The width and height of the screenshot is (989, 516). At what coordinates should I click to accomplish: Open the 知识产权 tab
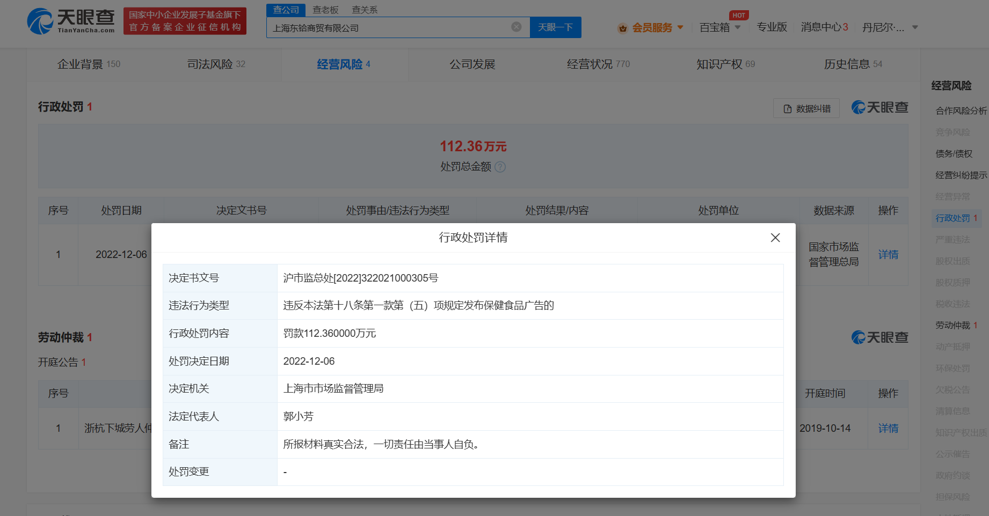pos(725,64)
